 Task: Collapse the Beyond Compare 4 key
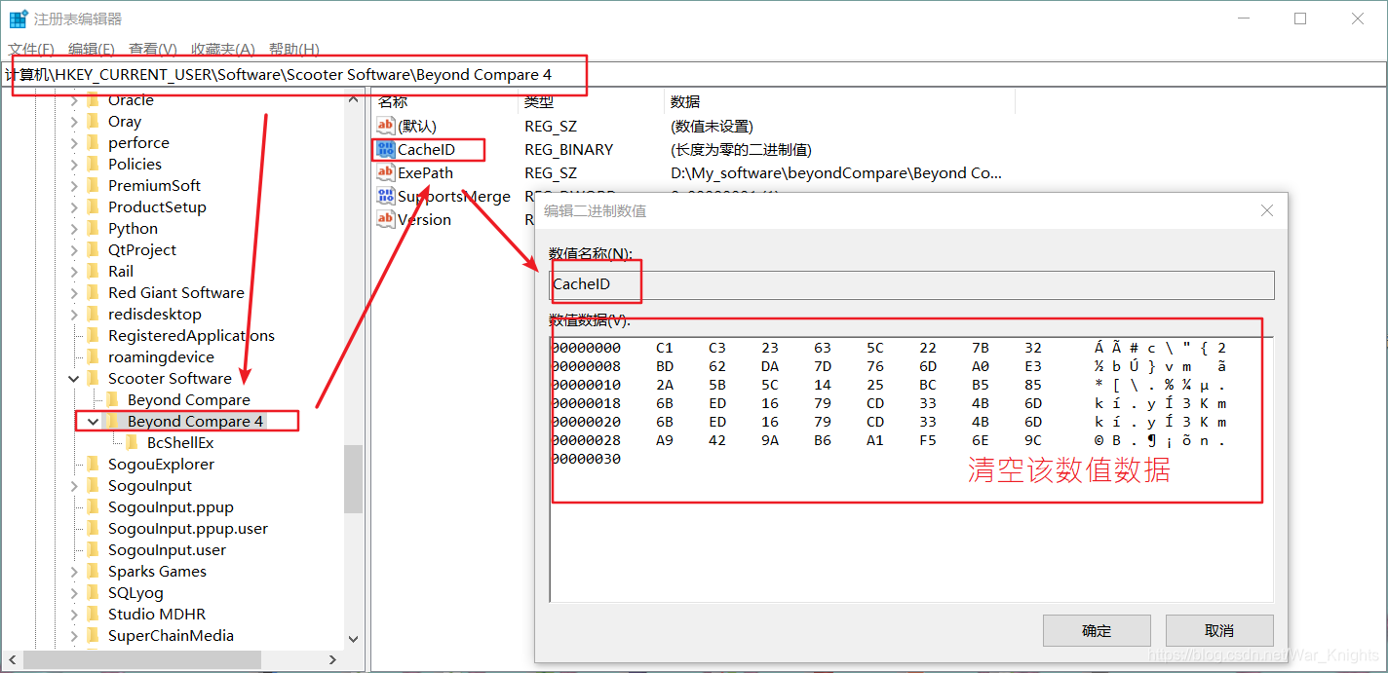(x=94, y=422)
